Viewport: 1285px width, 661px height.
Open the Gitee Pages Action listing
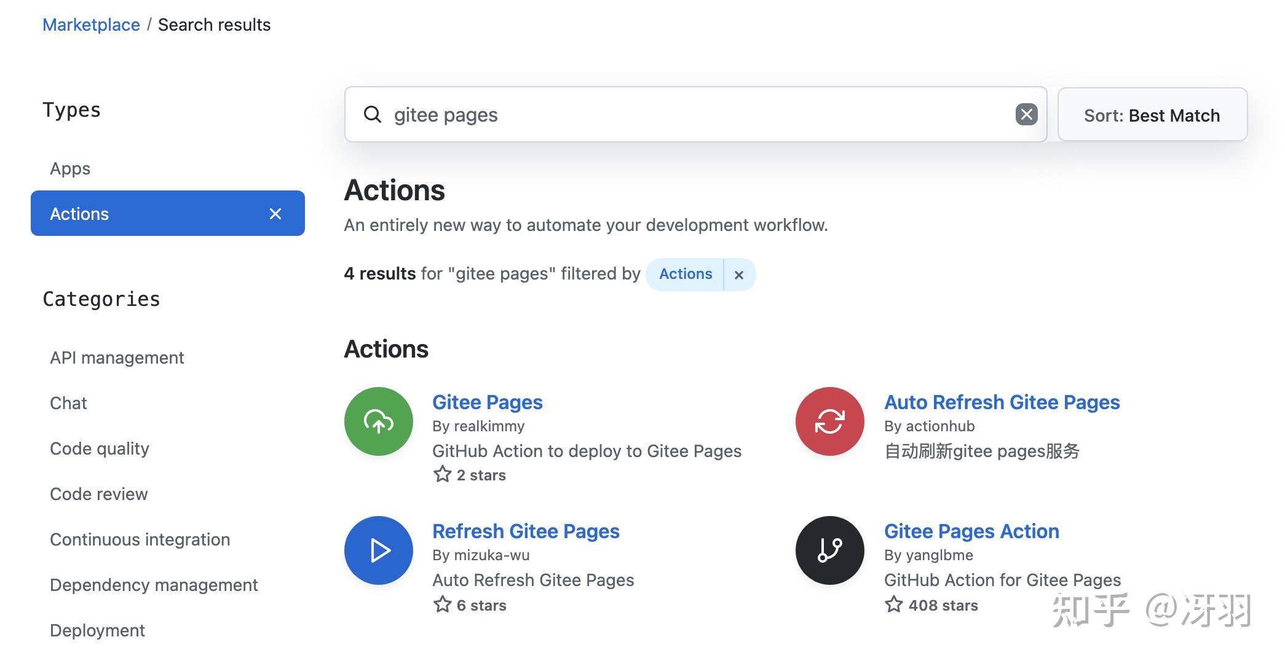point(971,531)
